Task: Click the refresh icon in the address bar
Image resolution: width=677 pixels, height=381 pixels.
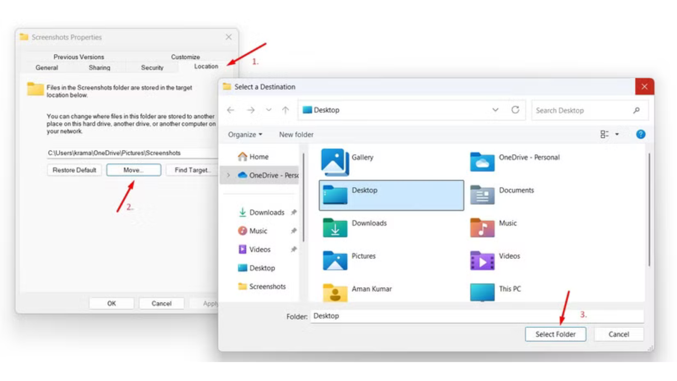Action: 516,110
